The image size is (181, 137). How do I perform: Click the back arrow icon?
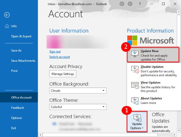coord(7,15)
